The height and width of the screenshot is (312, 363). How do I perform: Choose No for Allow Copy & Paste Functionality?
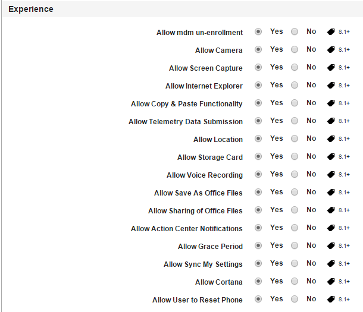tap(295, 103)
